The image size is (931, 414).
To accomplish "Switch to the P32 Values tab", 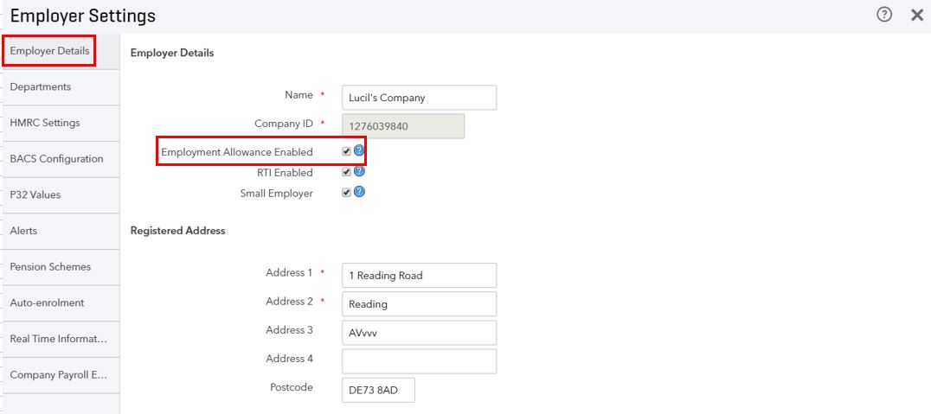I will click(x=61, y=195).
